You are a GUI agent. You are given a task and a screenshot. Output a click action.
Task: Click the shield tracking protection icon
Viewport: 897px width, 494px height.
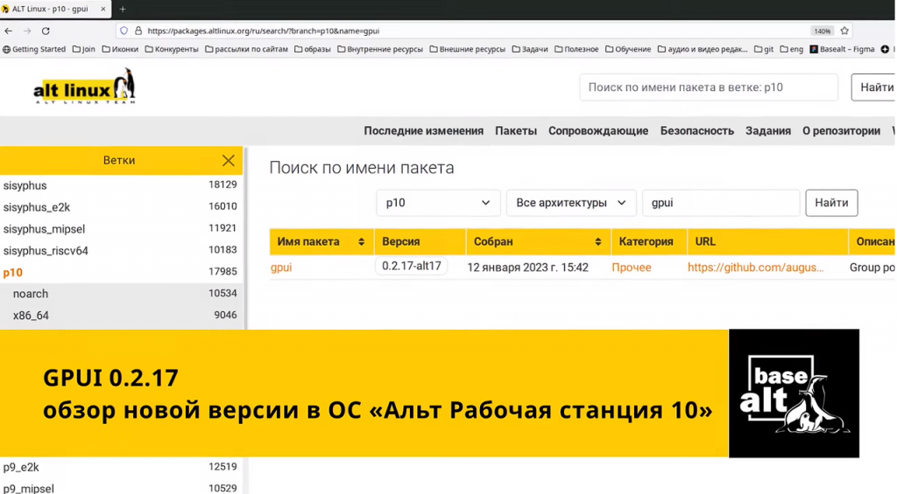[x=124, y=31]
